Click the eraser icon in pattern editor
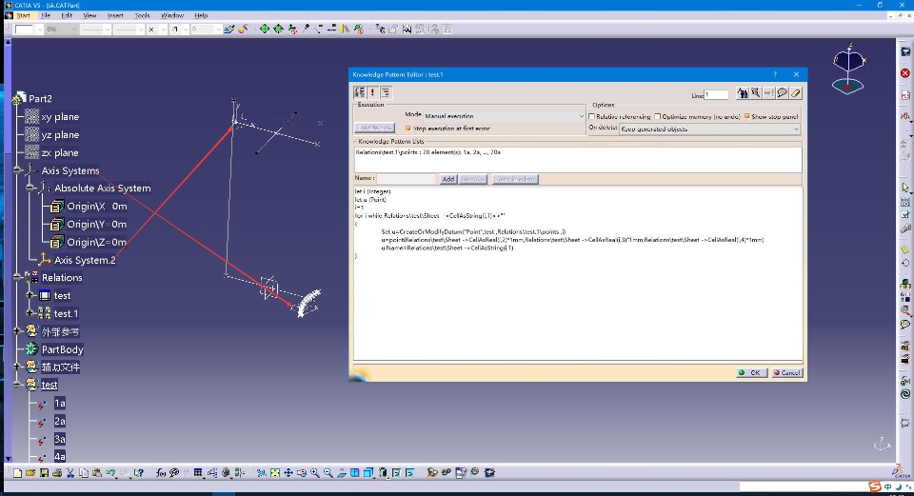 click(796, 92)
